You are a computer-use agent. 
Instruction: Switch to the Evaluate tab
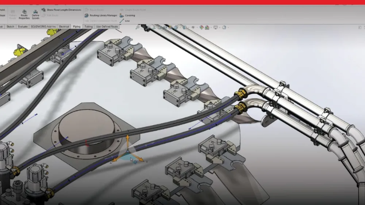(22, 26)
